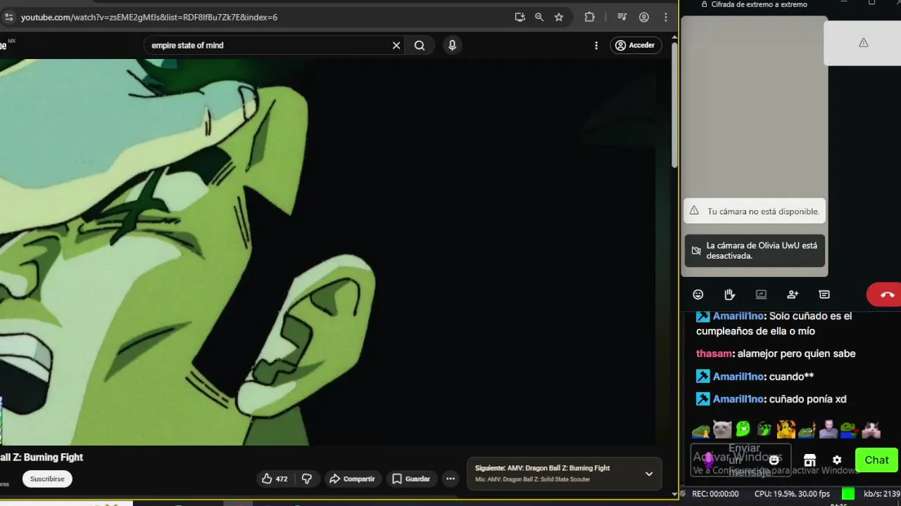Like the video with 472 likes
901x506 pixels.
pos(275,479)
